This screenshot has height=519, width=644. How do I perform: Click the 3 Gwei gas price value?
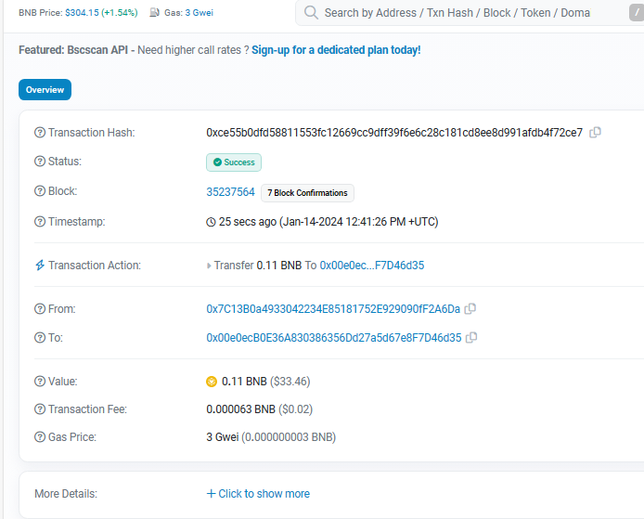pos(222,436)
